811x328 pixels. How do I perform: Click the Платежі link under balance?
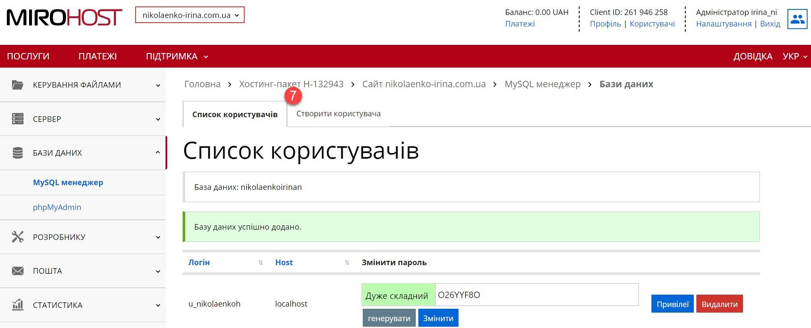[520, 24]
